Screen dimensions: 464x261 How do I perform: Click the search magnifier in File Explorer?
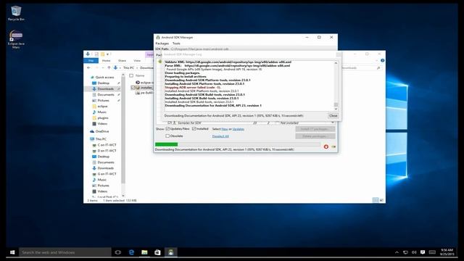[x=378, y=68]
